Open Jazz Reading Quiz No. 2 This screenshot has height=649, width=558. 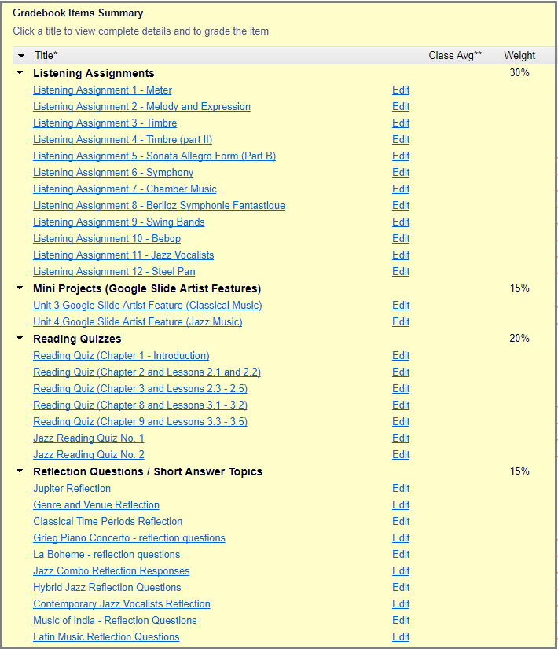[x=89, y=455]
